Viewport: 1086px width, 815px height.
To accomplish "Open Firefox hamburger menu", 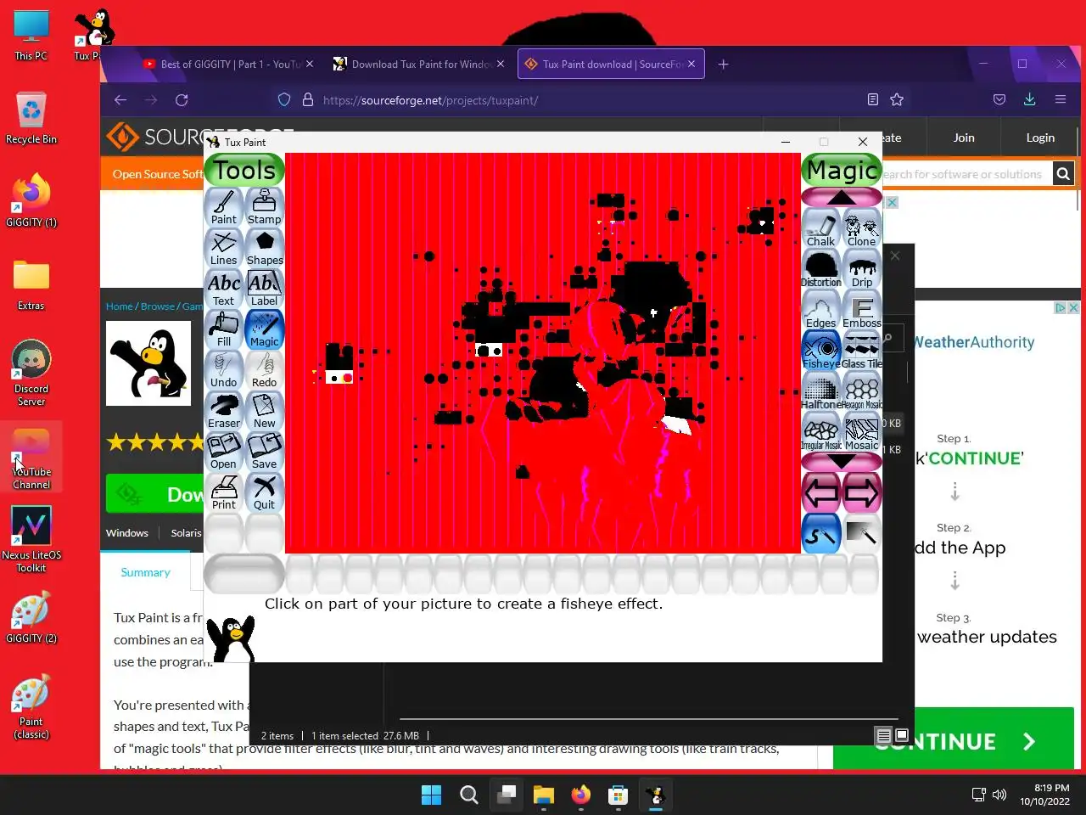I will pyautogui.click(x=1061, y=100).
